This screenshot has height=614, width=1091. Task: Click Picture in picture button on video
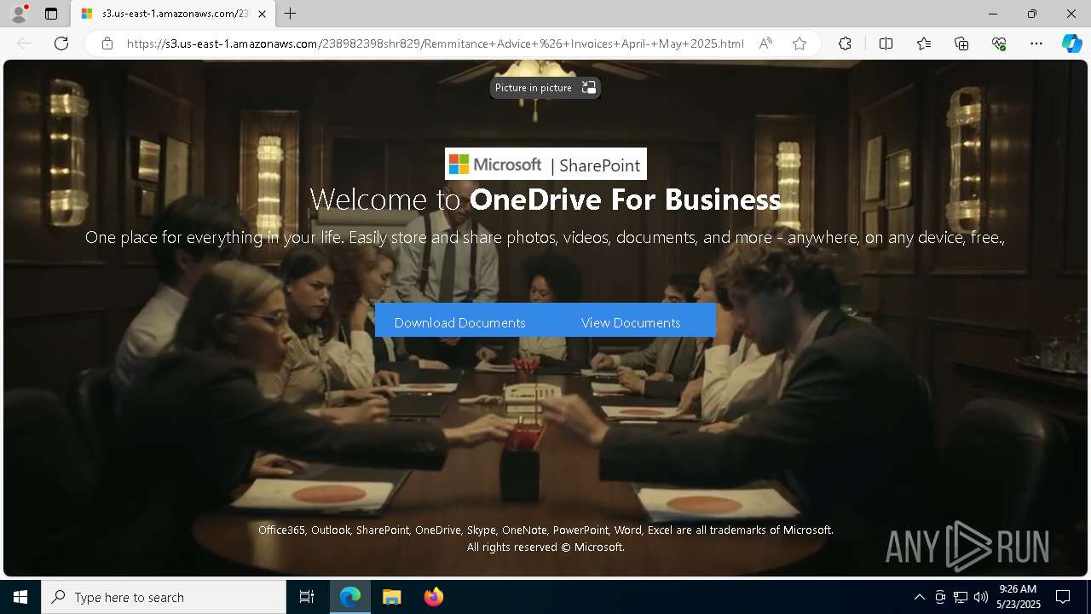pos(545,88)
